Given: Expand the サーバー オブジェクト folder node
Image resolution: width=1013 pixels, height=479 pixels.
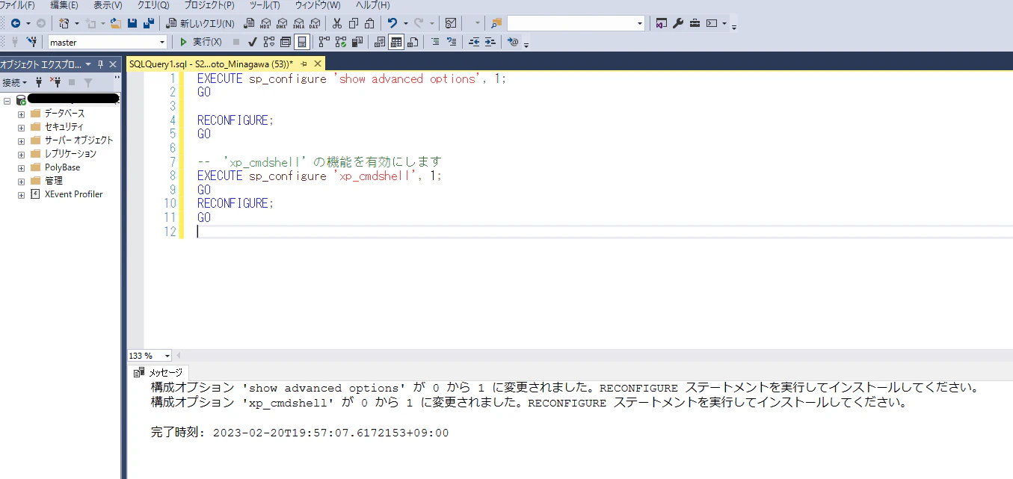Looking at the screenshot, I should click(x=21, y=140).
